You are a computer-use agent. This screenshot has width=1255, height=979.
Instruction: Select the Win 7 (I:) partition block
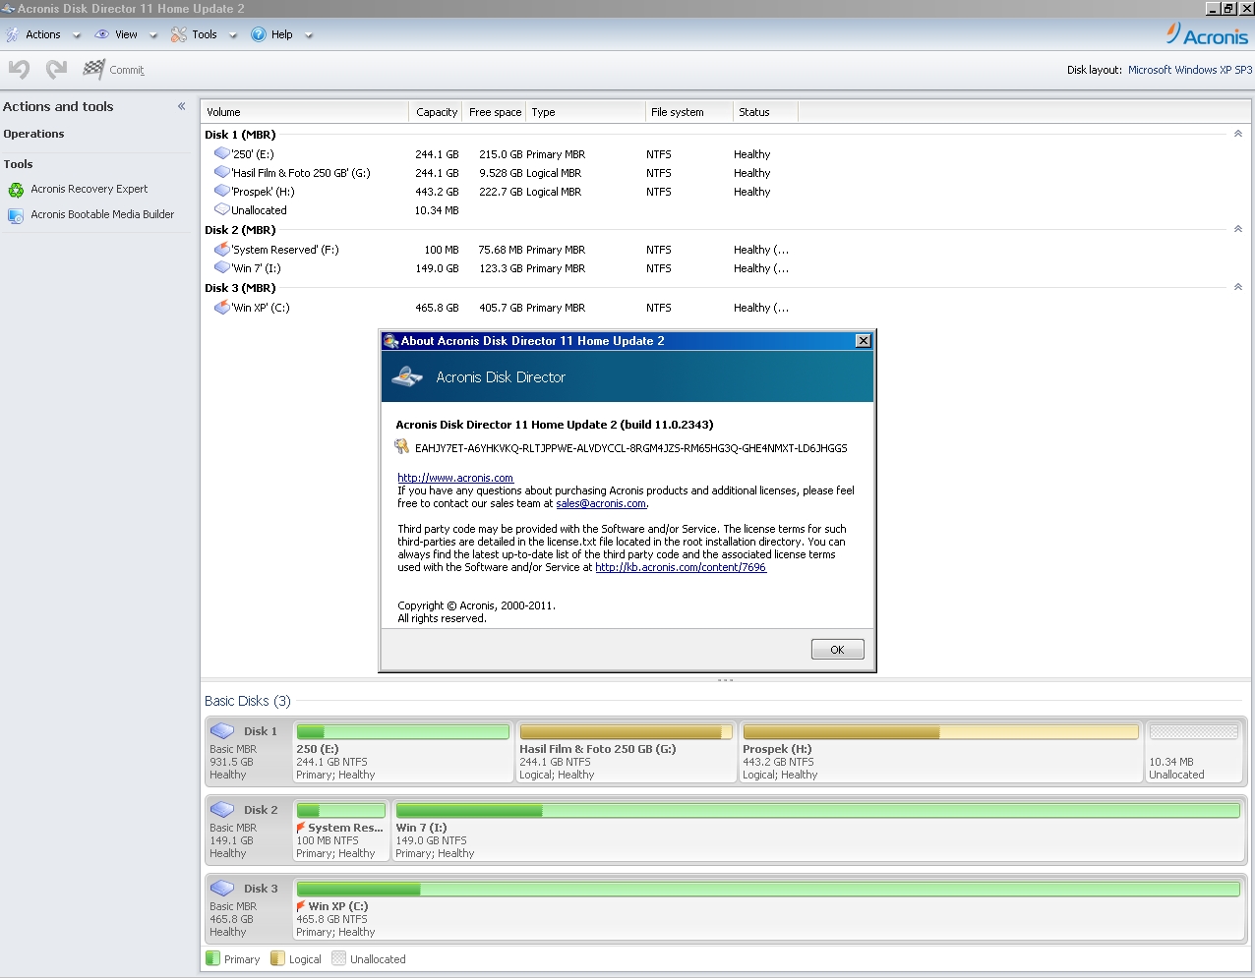click(x=817, y=830)
